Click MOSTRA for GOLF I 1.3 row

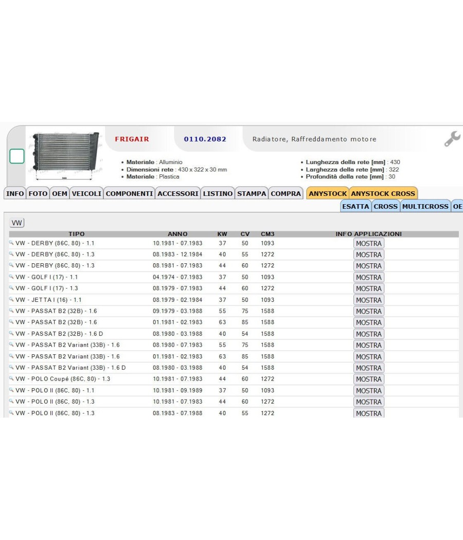(x=369, y=289)
